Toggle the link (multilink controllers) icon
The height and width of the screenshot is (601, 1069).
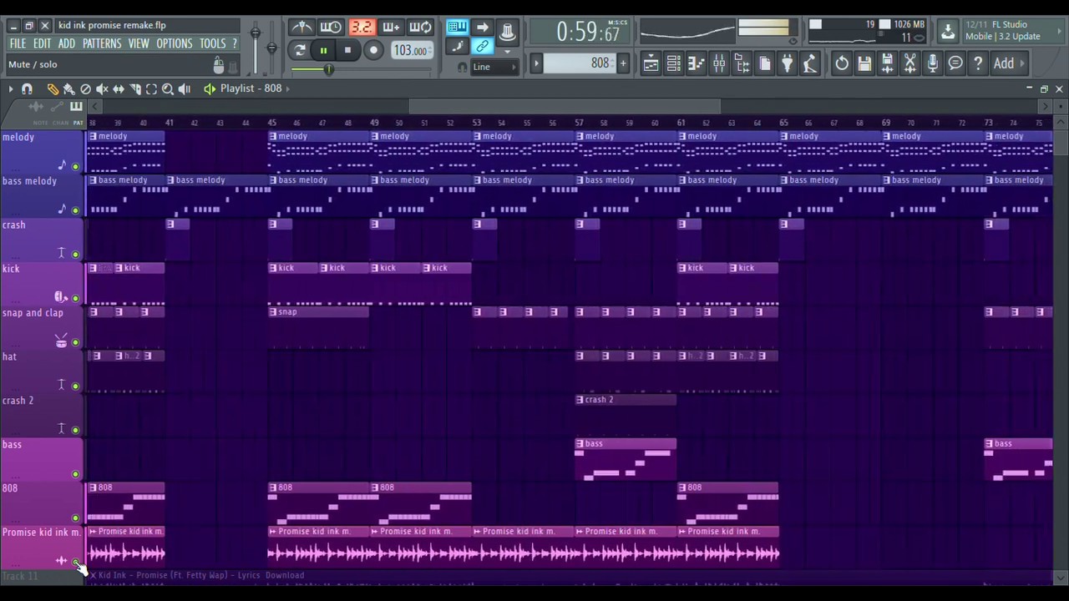pyautogui.click(x=483, y=47)
